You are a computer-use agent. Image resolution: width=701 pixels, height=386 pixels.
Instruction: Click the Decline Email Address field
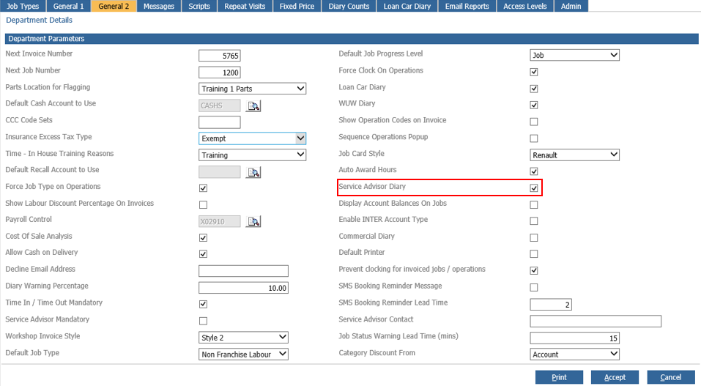point(243,270)
